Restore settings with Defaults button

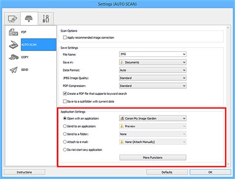[167, 172]
